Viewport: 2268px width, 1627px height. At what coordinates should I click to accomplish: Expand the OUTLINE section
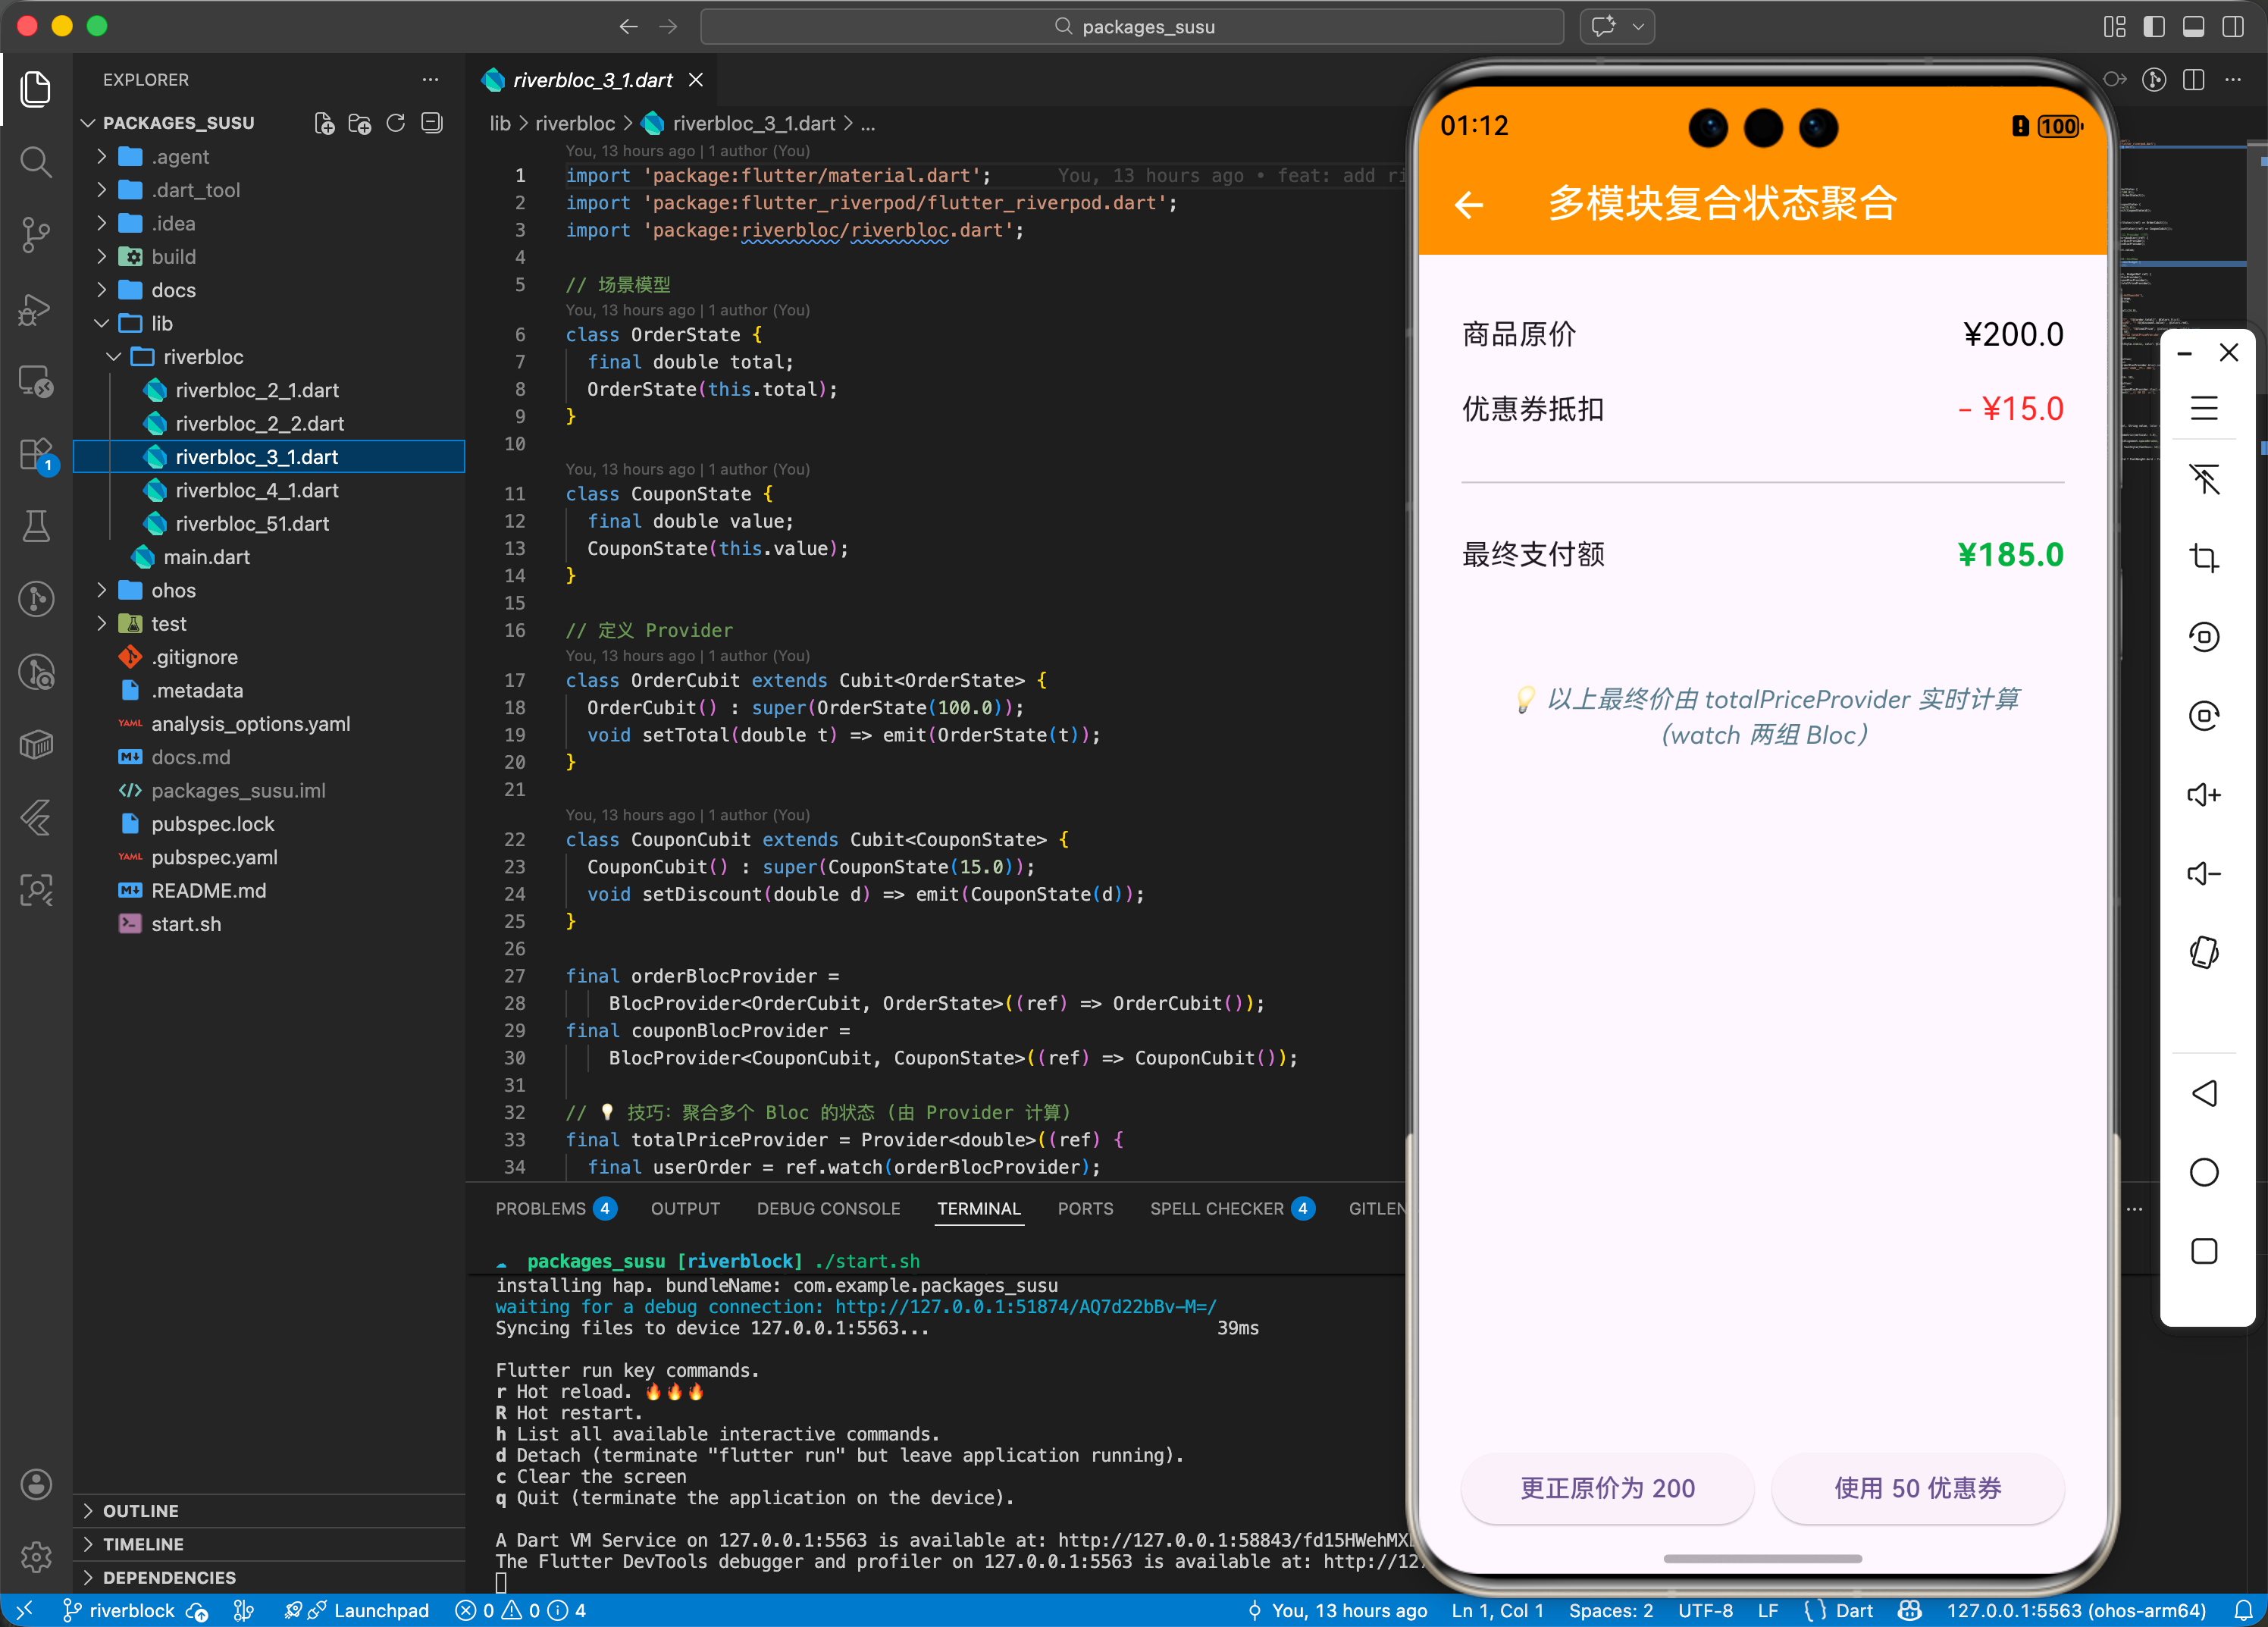(x=141, y=1510)
